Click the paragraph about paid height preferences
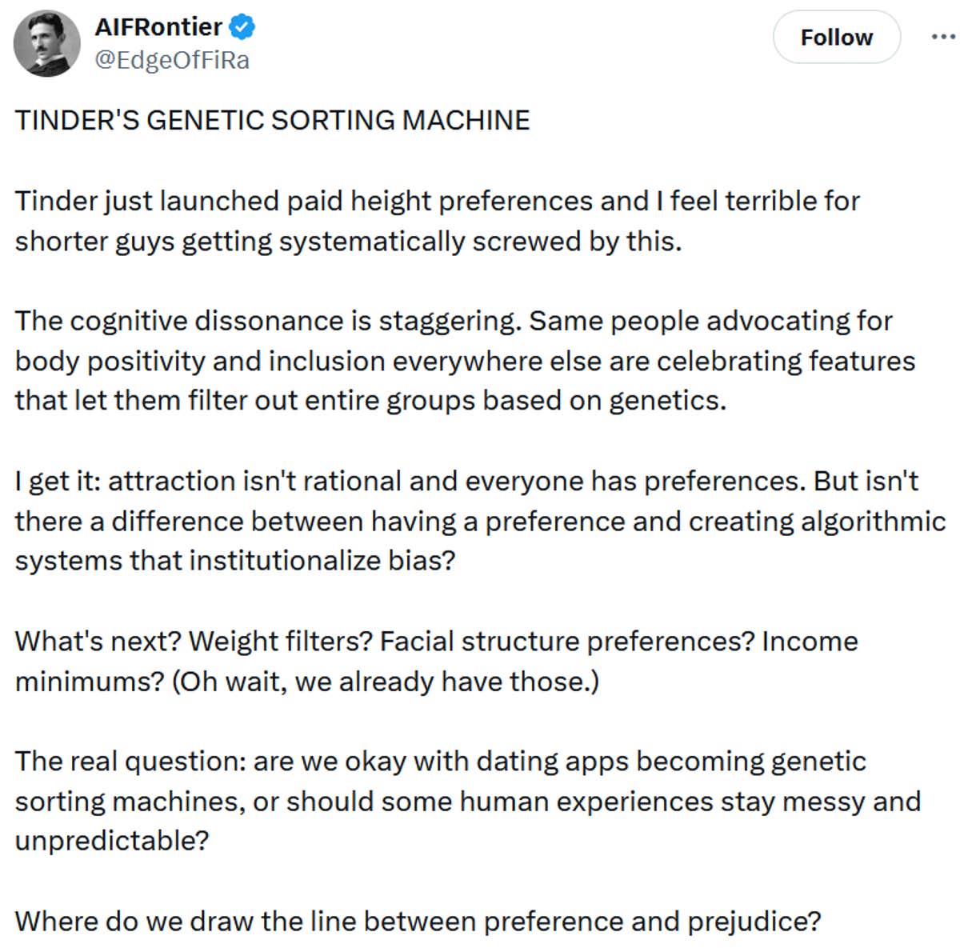The image size is (960, 948). tap(437, 220)
